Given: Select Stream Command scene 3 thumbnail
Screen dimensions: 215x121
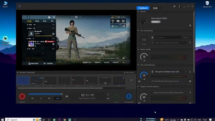Looking at the screenshot, I should [x=50, y=81].
